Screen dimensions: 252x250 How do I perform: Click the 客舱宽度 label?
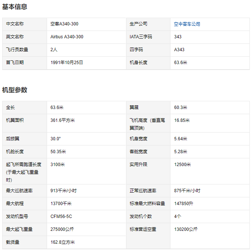click(x=138, y=152)
